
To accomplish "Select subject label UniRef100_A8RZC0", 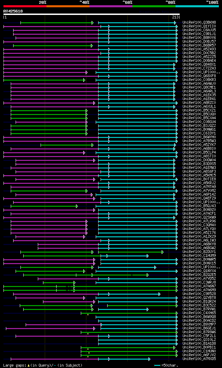I will tap(199, 103).
